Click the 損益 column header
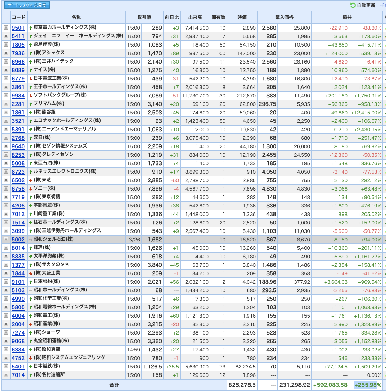 pos(347,17)
